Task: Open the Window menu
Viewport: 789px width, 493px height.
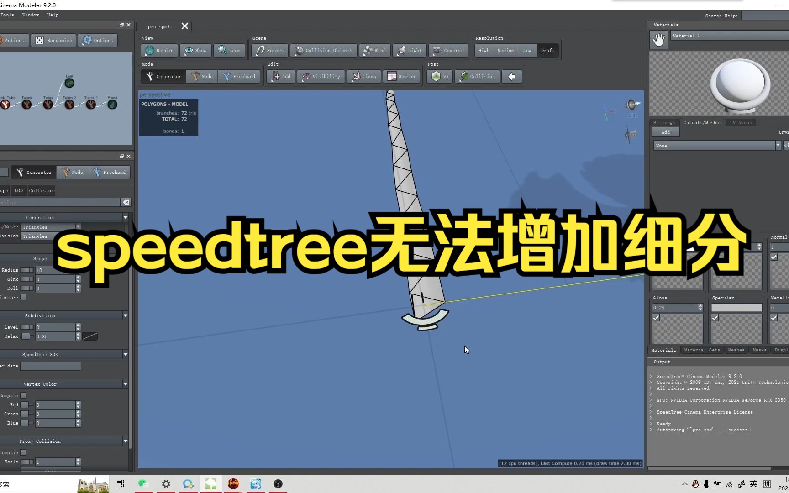Action: point(31,15)
